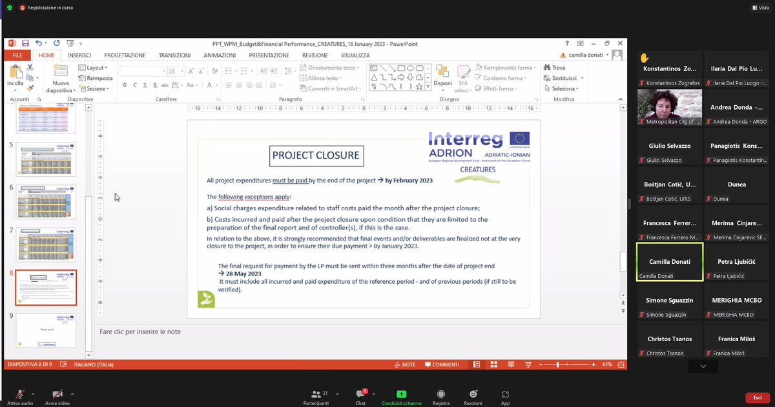
Task: Click the zoom in plus button
Action: [593, 364]
